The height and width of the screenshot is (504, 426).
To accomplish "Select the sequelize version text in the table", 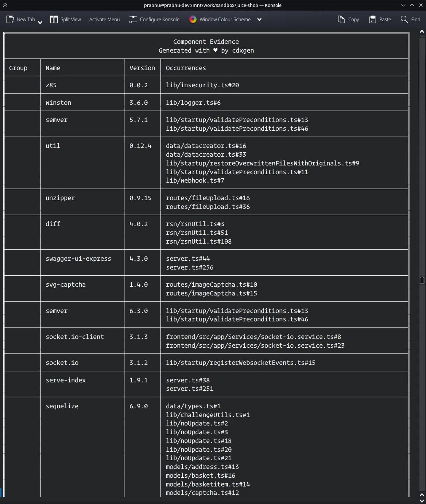I will [139, 406].
